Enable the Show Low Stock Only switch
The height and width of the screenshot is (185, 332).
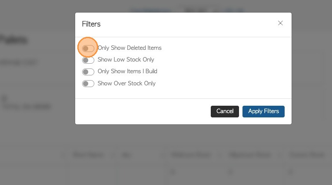88,60
